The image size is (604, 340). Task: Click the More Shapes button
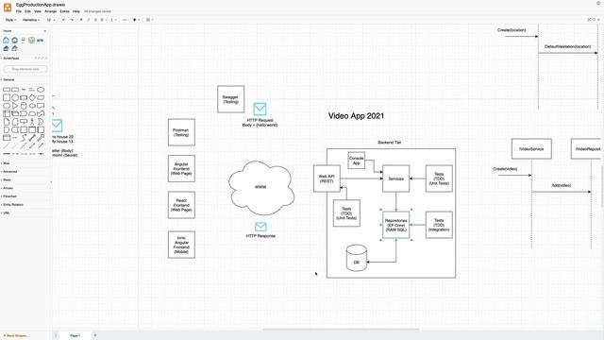[16, 336]
